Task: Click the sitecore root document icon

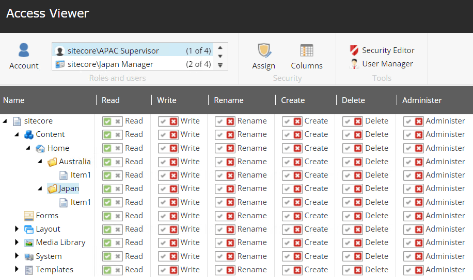Action: point(17,121)
